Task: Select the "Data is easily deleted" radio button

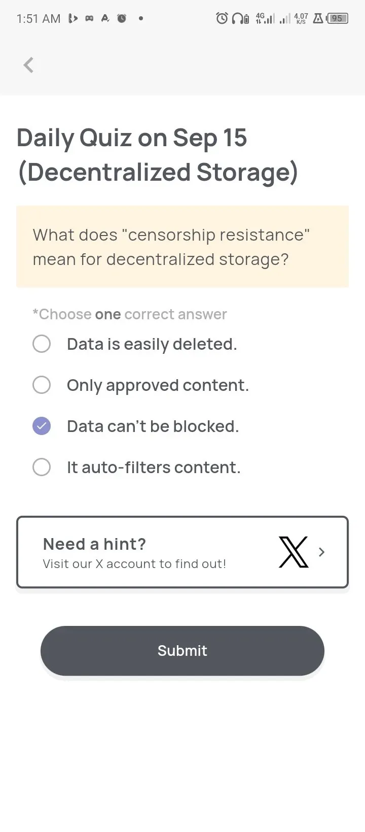Action: tap(42, 344)
